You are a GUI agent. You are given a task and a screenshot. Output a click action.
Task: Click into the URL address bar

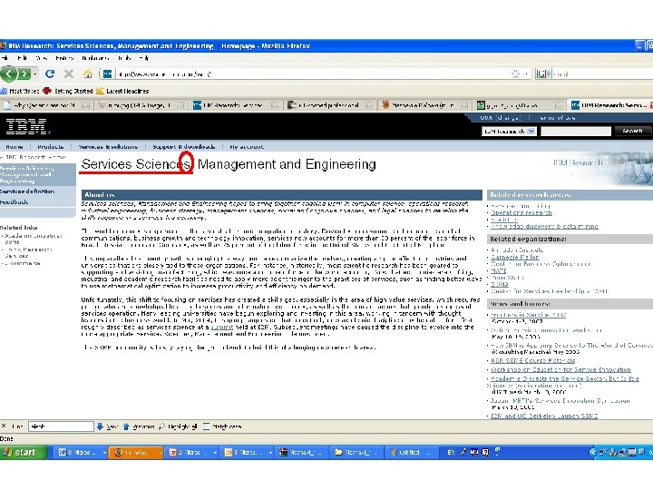click(312, 73)
